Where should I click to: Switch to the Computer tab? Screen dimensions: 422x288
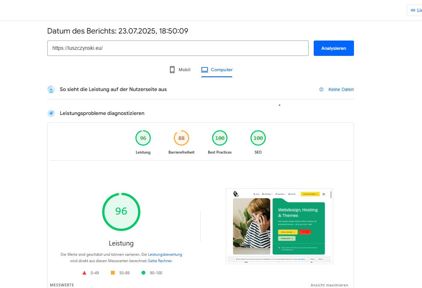pyautogui.click(x=217, y=70)
